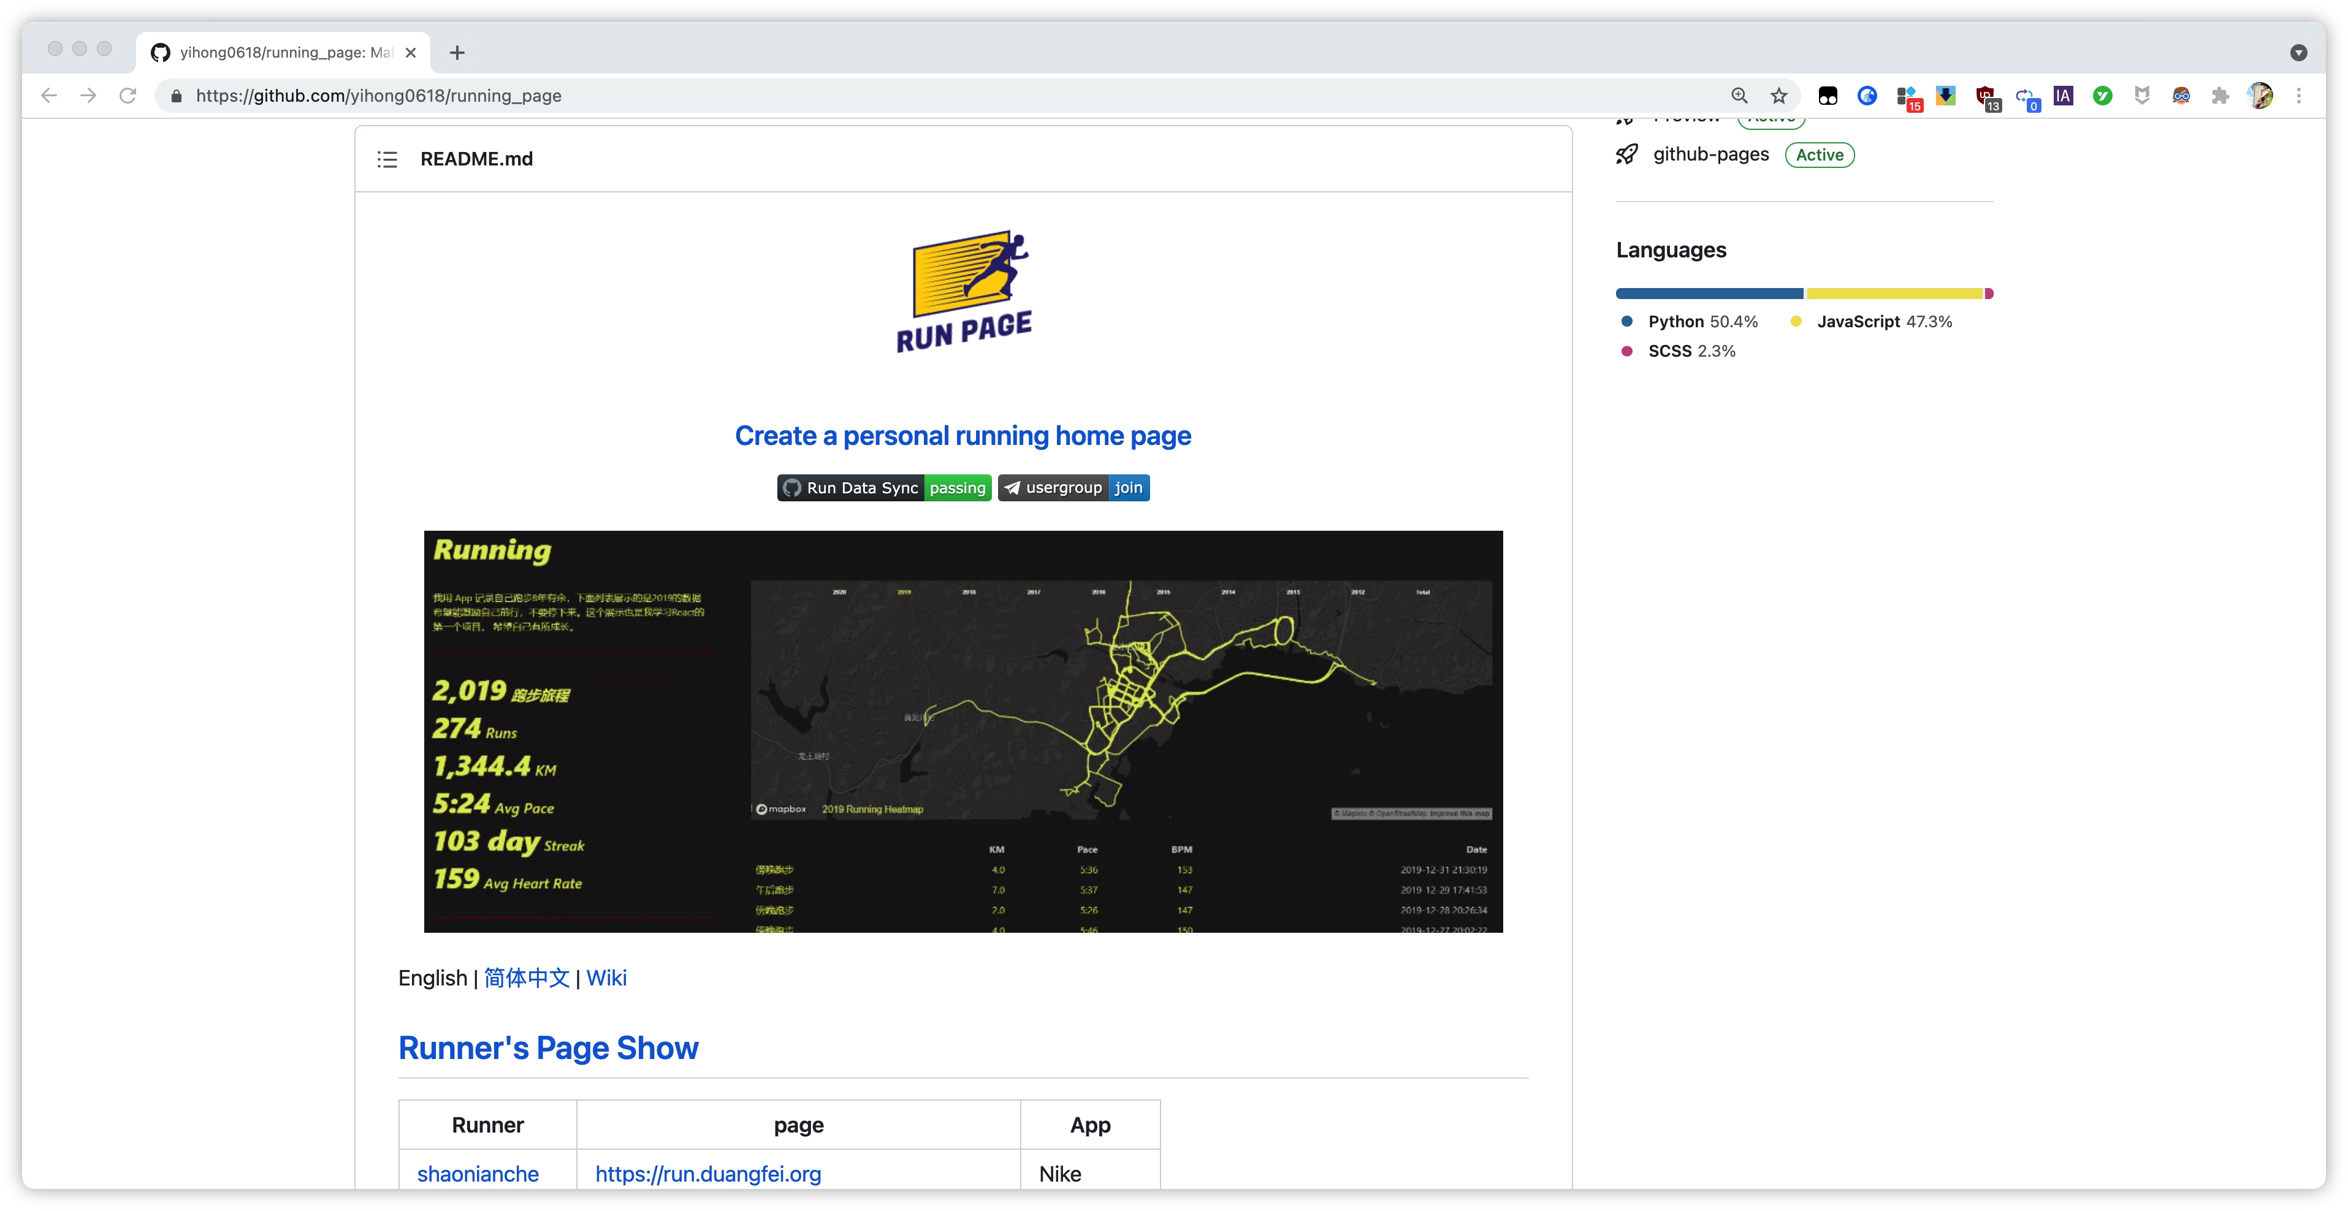Open the Chrome profile avatar menu

(2260, 96)
